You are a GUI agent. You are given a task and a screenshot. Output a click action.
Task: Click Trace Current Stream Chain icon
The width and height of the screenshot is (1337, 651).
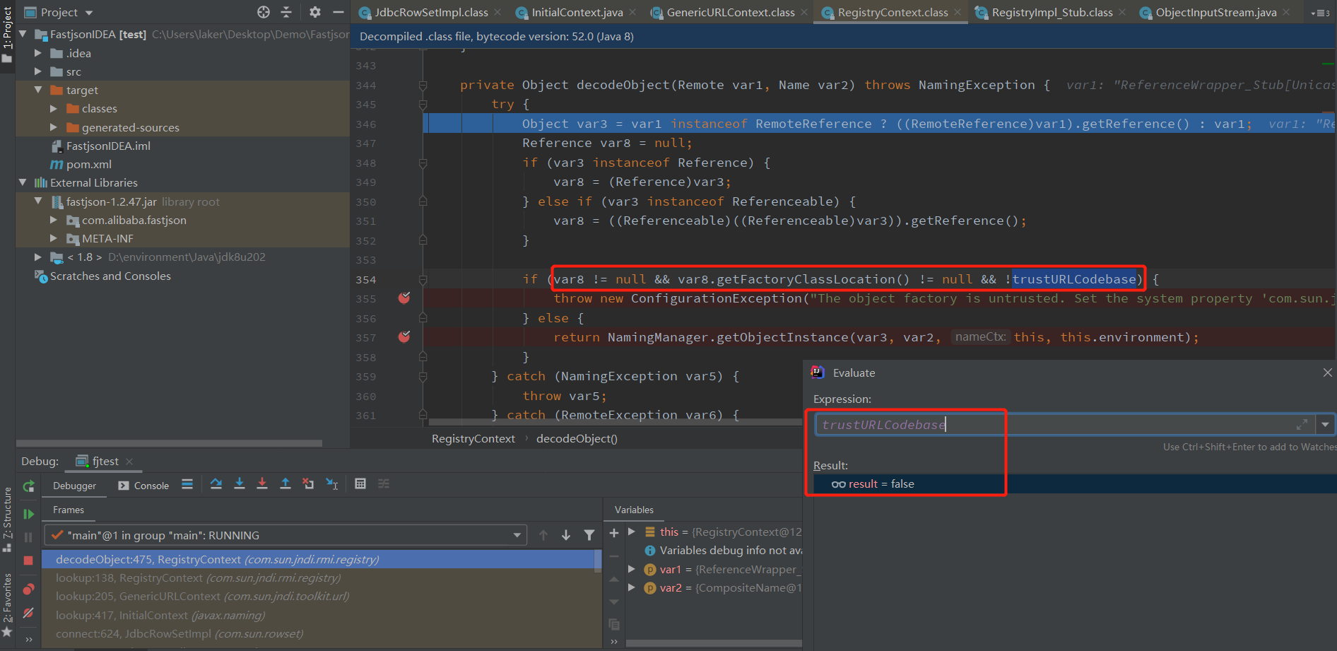(x=384, y=483)
